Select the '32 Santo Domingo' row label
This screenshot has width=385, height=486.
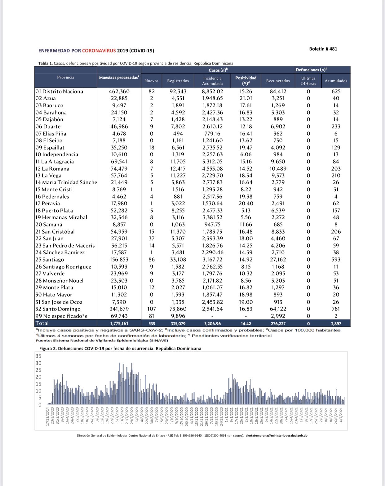58,309
